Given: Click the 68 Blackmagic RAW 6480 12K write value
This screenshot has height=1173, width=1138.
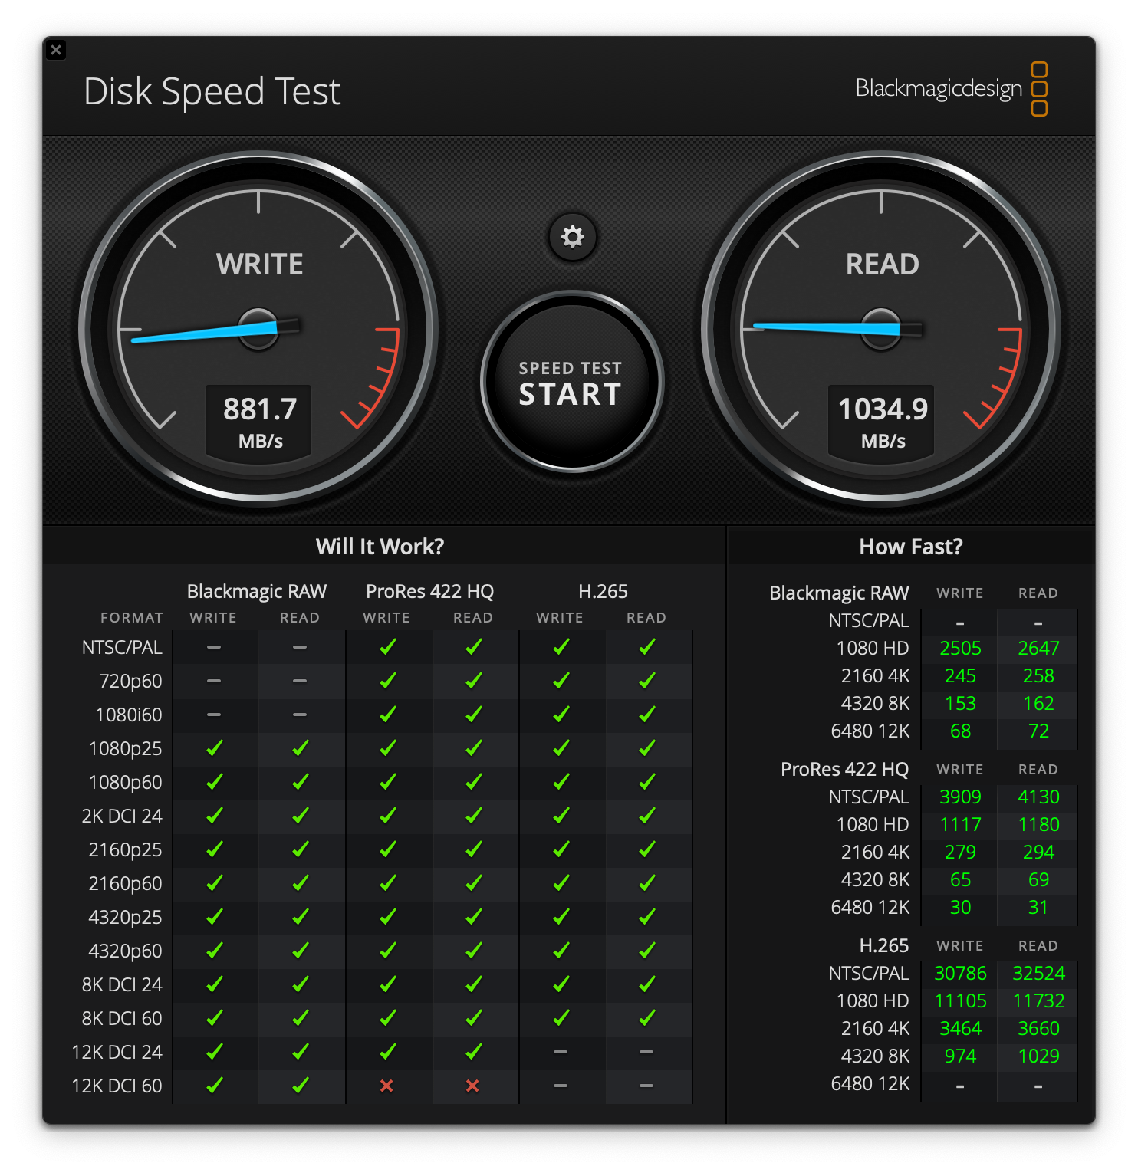Looking at the screenshot, I should [960, 731].
